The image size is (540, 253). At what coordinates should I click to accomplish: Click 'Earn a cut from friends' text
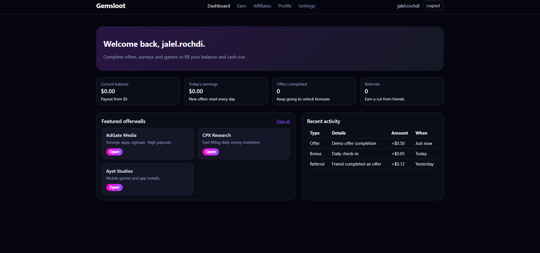coord(384,99)
